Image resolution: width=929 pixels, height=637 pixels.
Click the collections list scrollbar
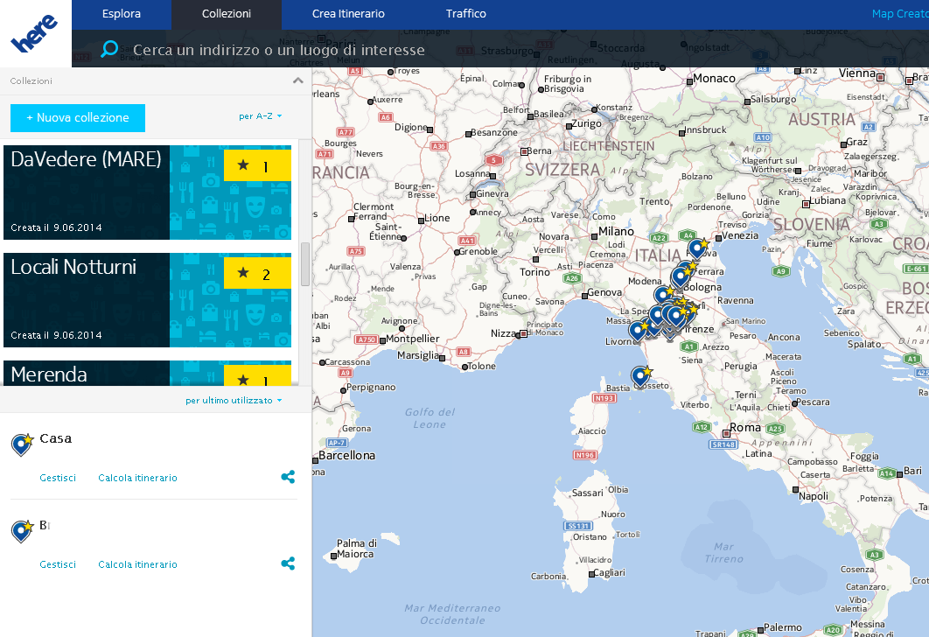click(x=305, y=263)
